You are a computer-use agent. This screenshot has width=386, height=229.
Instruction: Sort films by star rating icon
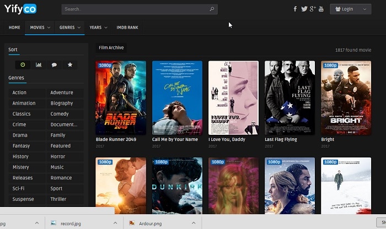(70, 64)
